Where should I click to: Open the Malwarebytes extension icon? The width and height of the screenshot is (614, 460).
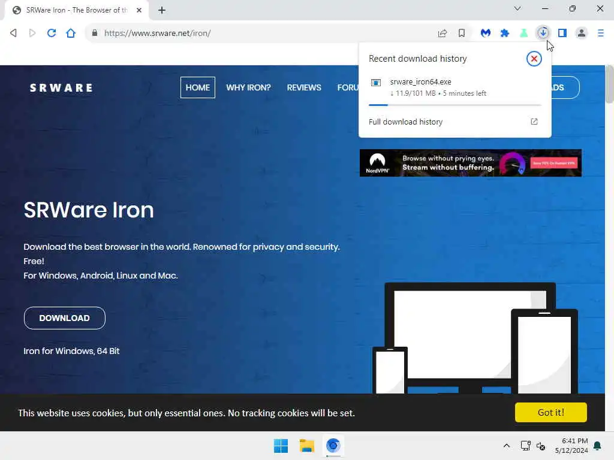[x=486, y=34]
